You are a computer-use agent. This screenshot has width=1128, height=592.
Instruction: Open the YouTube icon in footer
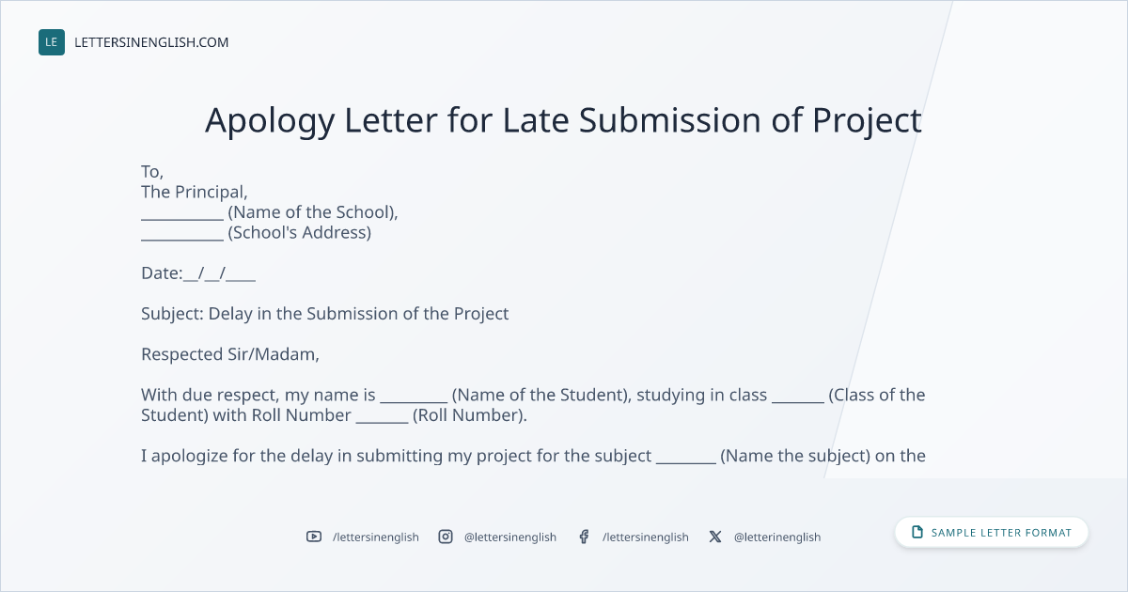[x=314, y=537]
